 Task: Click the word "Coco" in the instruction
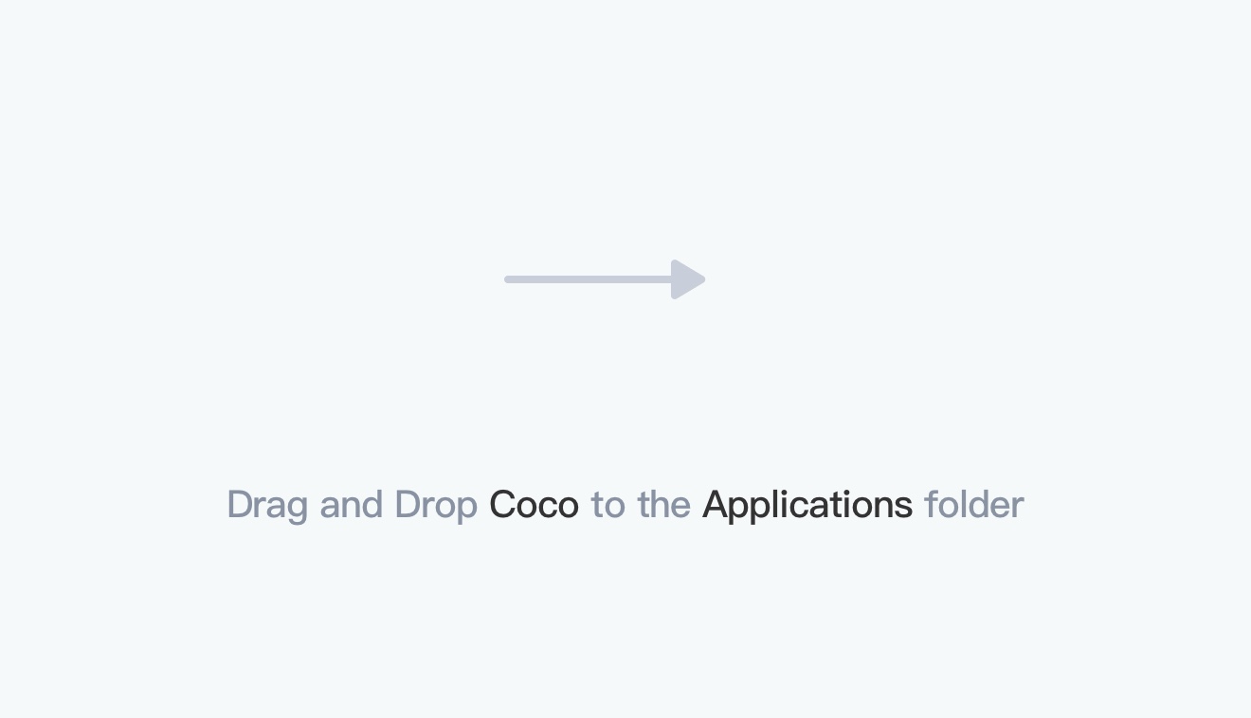point(534,505)
